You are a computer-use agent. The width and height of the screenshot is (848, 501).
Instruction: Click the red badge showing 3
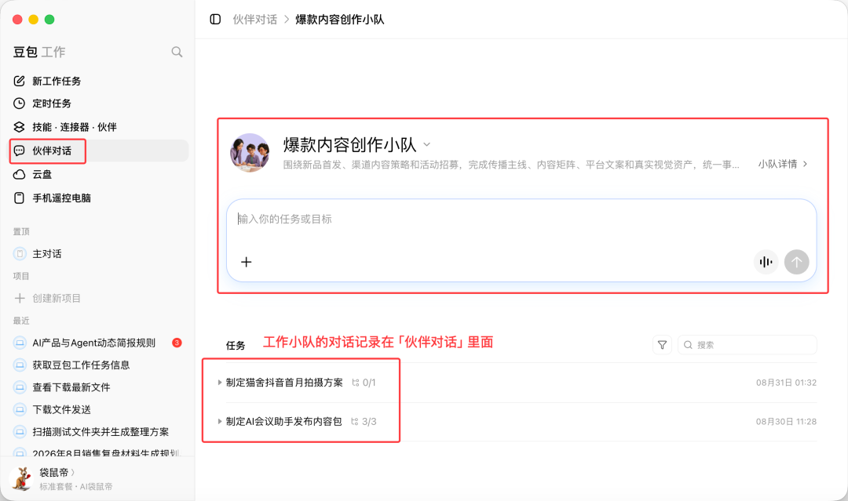[177, 343]
